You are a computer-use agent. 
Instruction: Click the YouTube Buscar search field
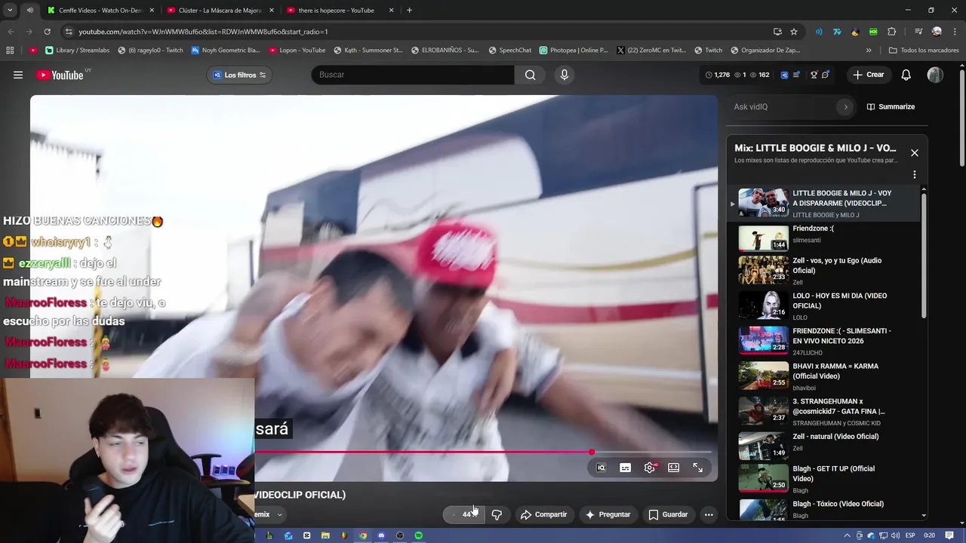(413, 75)
